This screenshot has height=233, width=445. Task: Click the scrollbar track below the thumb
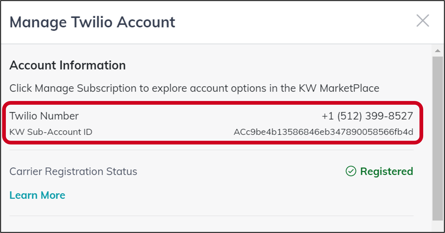point(438,226)
